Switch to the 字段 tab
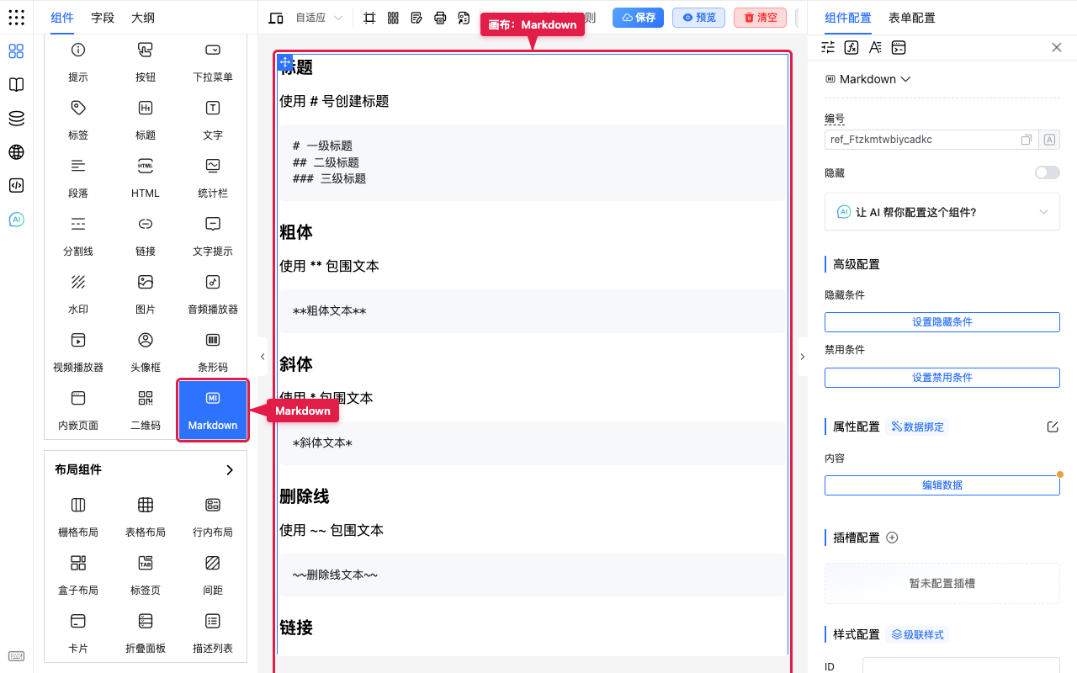 [103, 18]
